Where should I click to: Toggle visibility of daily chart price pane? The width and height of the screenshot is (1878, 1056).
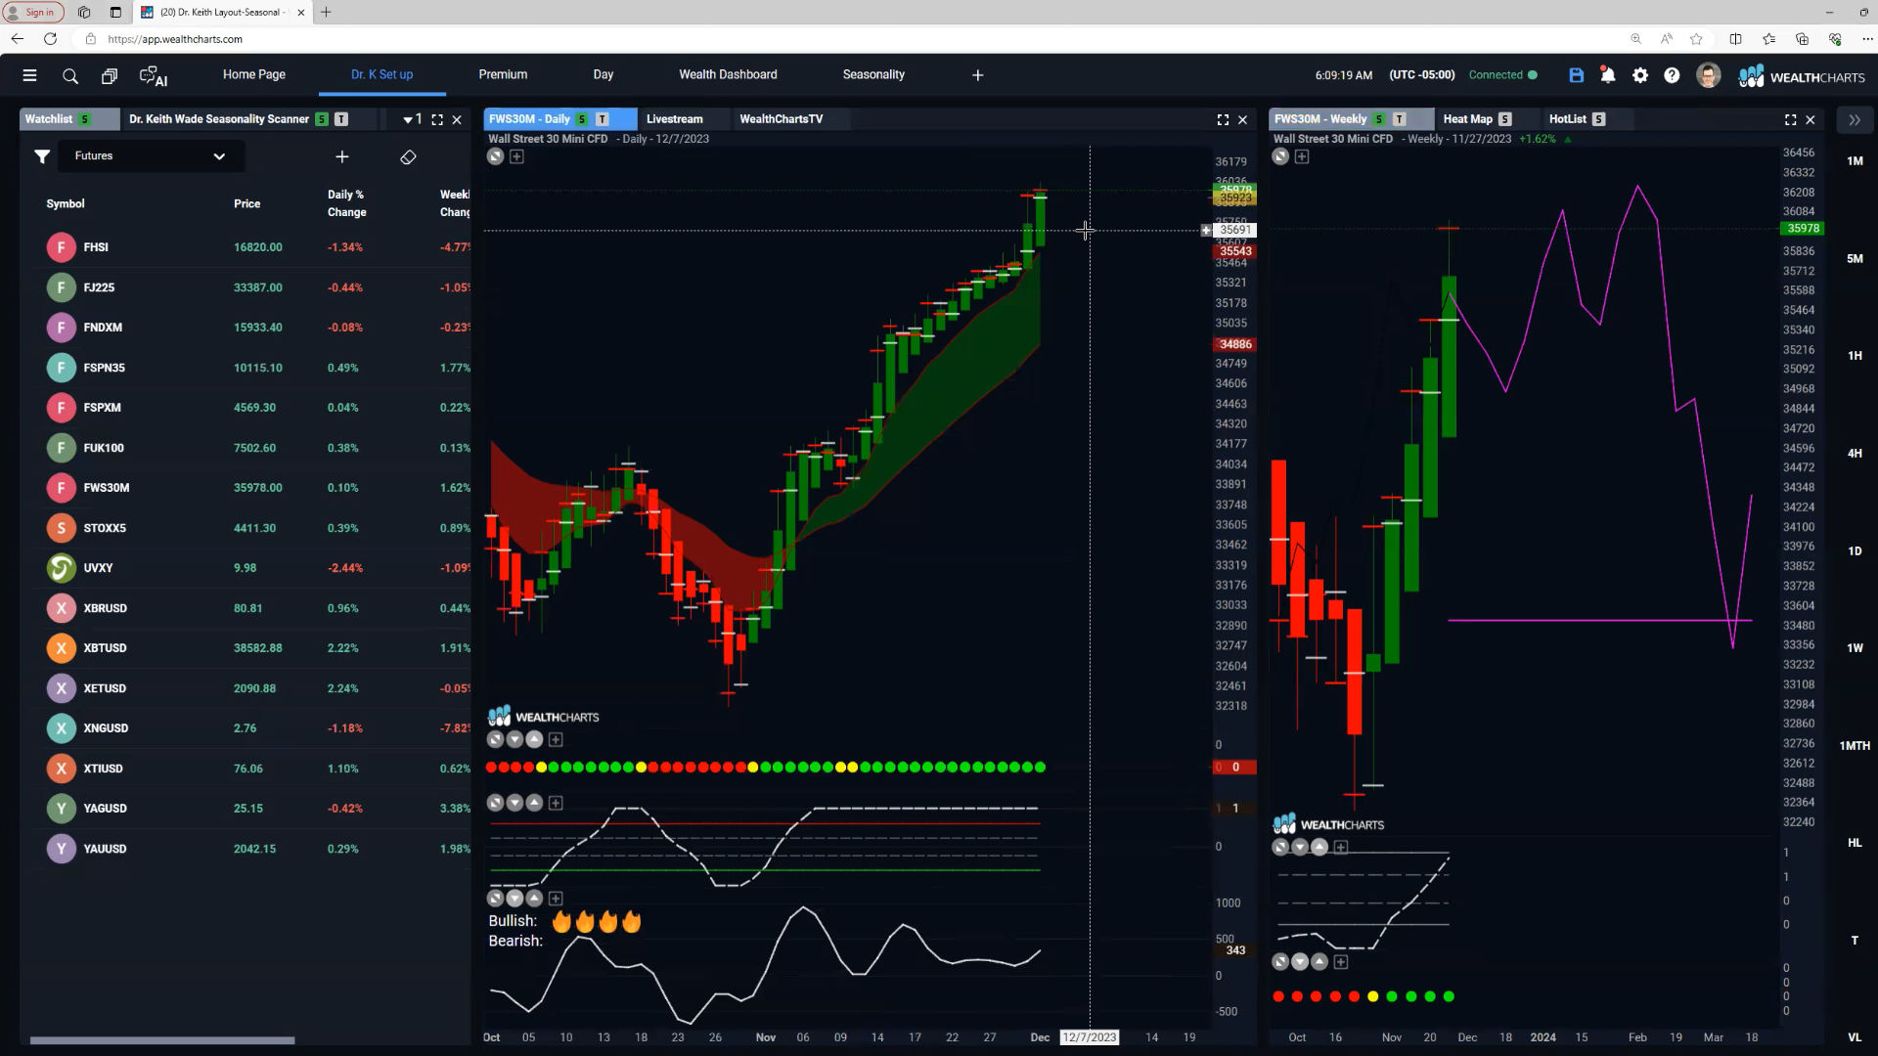coord(496,156)
